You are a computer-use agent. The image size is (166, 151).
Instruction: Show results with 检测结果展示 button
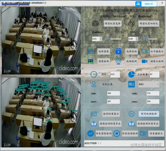(x=111, y=114)
